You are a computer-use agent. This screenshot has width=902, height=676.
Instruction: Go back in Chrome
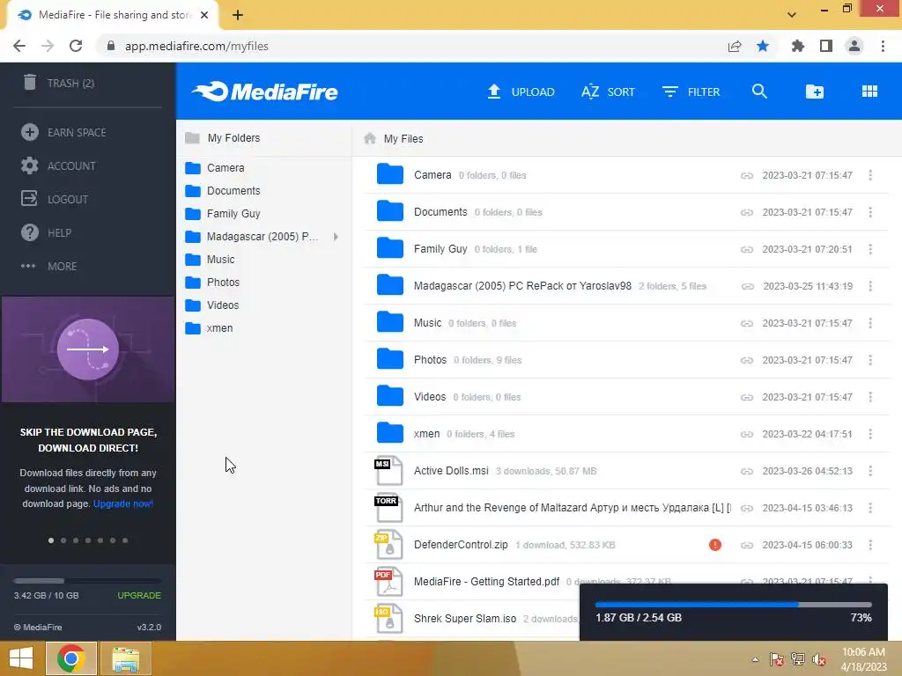pos(19,46)
